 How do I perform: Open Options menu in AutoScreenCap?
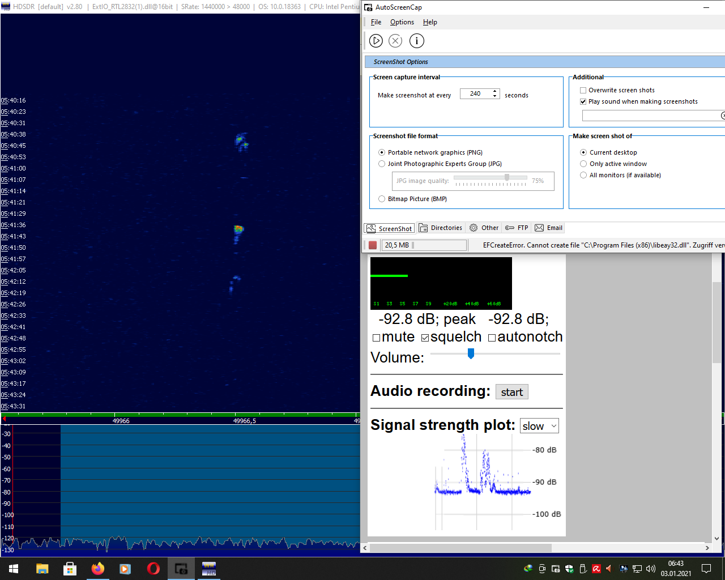(402, 22)
